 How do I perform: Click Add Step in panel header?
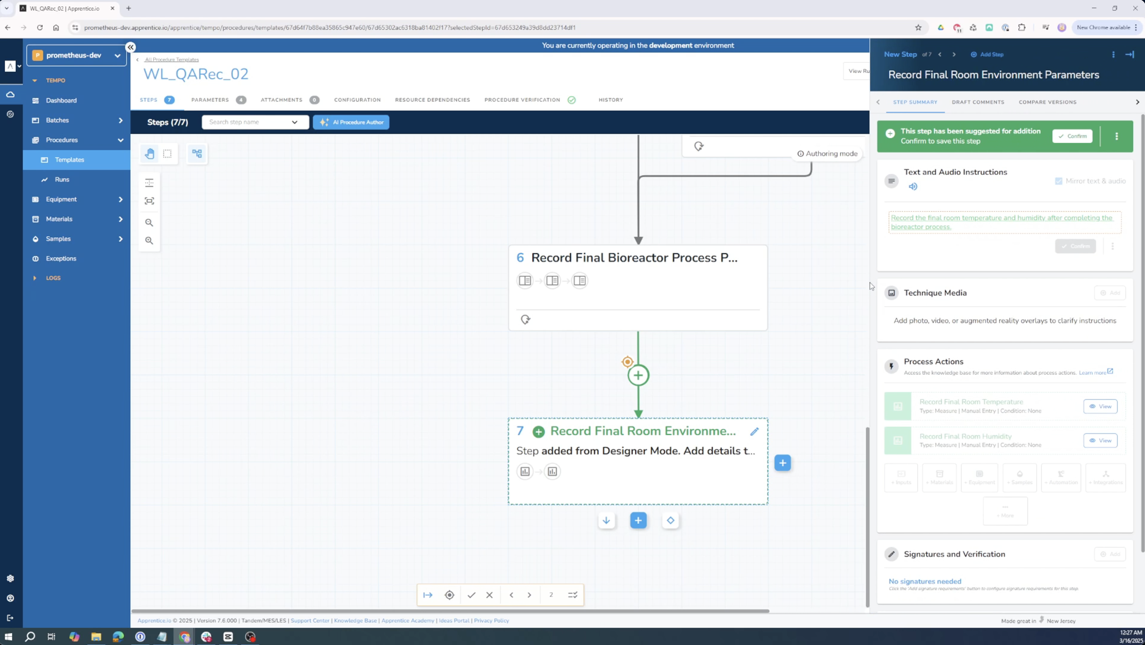click(x=987, y=55)
